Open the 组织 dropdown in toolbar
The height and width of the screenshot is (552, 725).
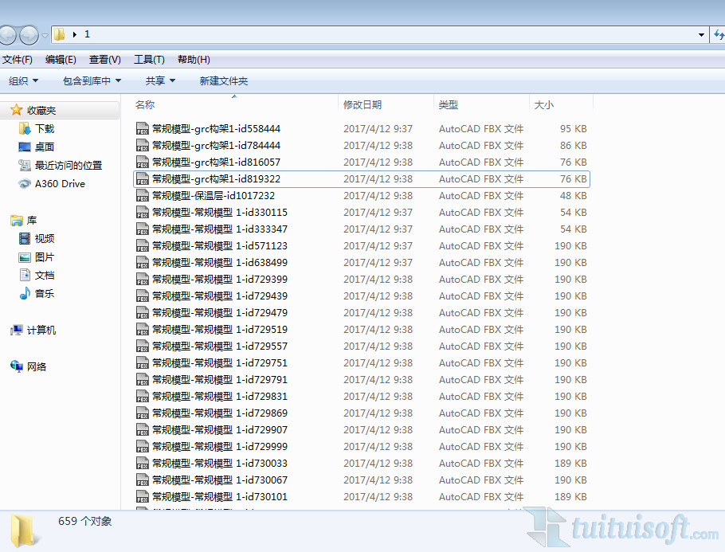pyautogui.click(x=23, y=81)
